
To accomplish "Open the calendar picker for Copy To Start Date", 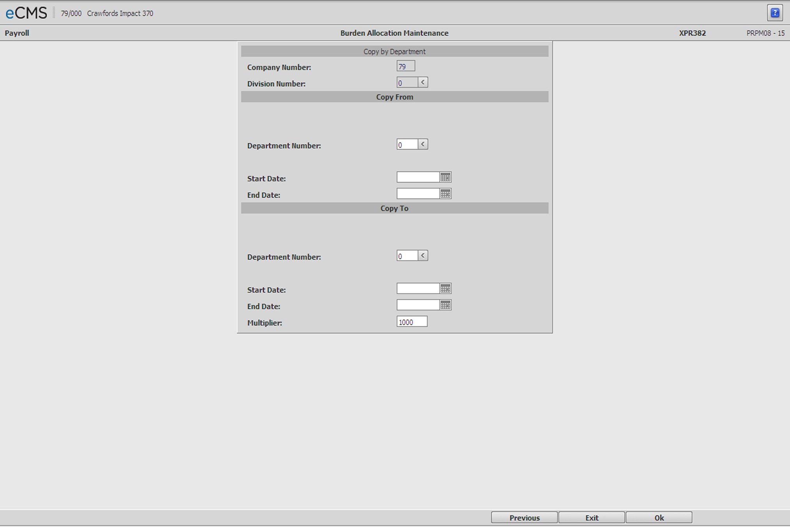I will point(446,288).
